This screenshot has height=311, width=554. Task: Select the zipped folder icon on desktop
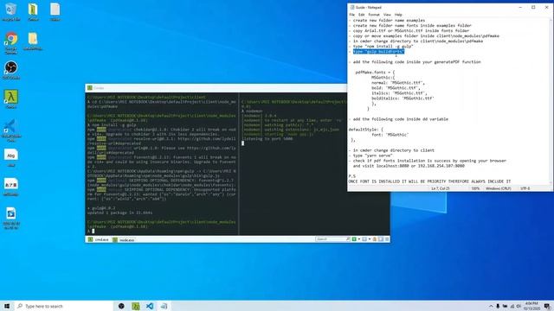(x=33, y=11)
